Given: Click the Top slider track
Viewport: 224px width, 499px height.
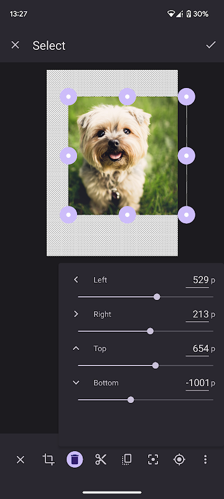Looking at the screenshot, I should click(x=146, y=366).
